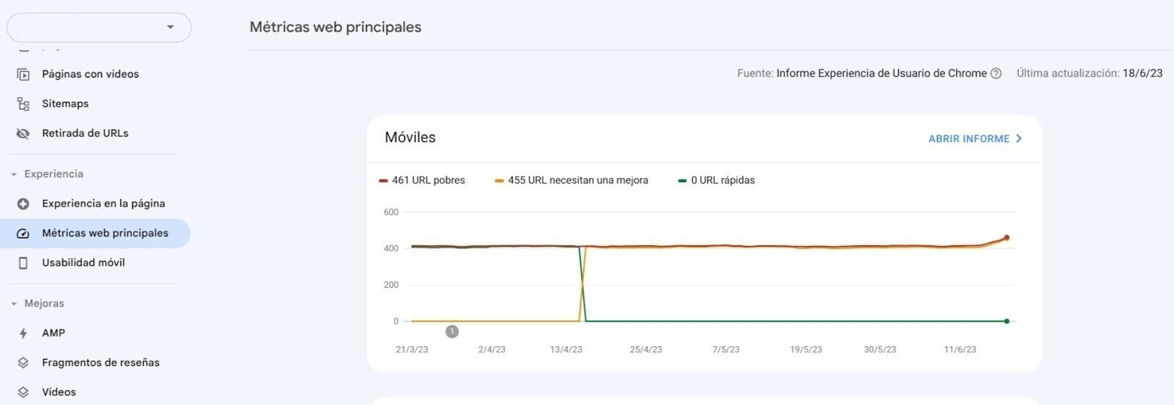Click the Retirada de URLs crossed-eye icon
The height and width of the screenshot is (405, 1174).
23,133
